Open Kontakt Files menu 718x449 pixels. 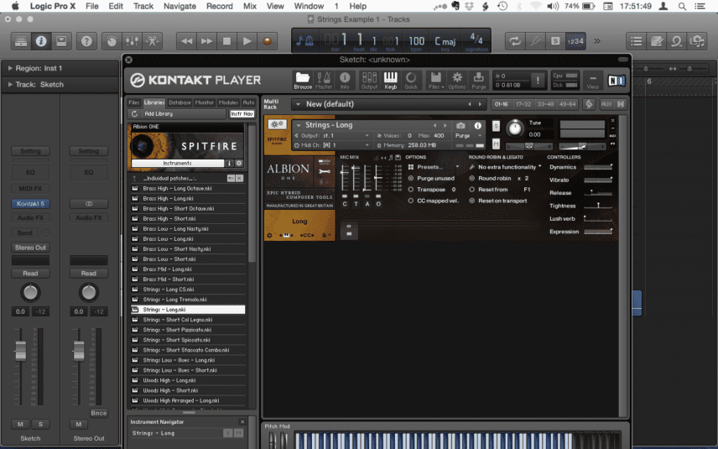click(435, 81)
